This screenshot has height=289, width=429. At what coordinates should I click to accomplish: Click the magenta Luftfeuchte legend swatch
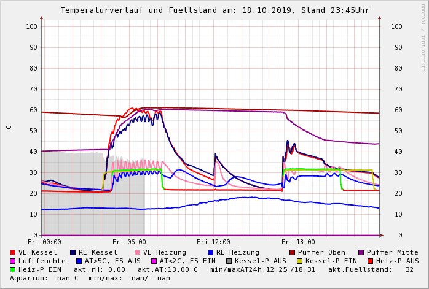pyautogui.click(x=13, y=261)
